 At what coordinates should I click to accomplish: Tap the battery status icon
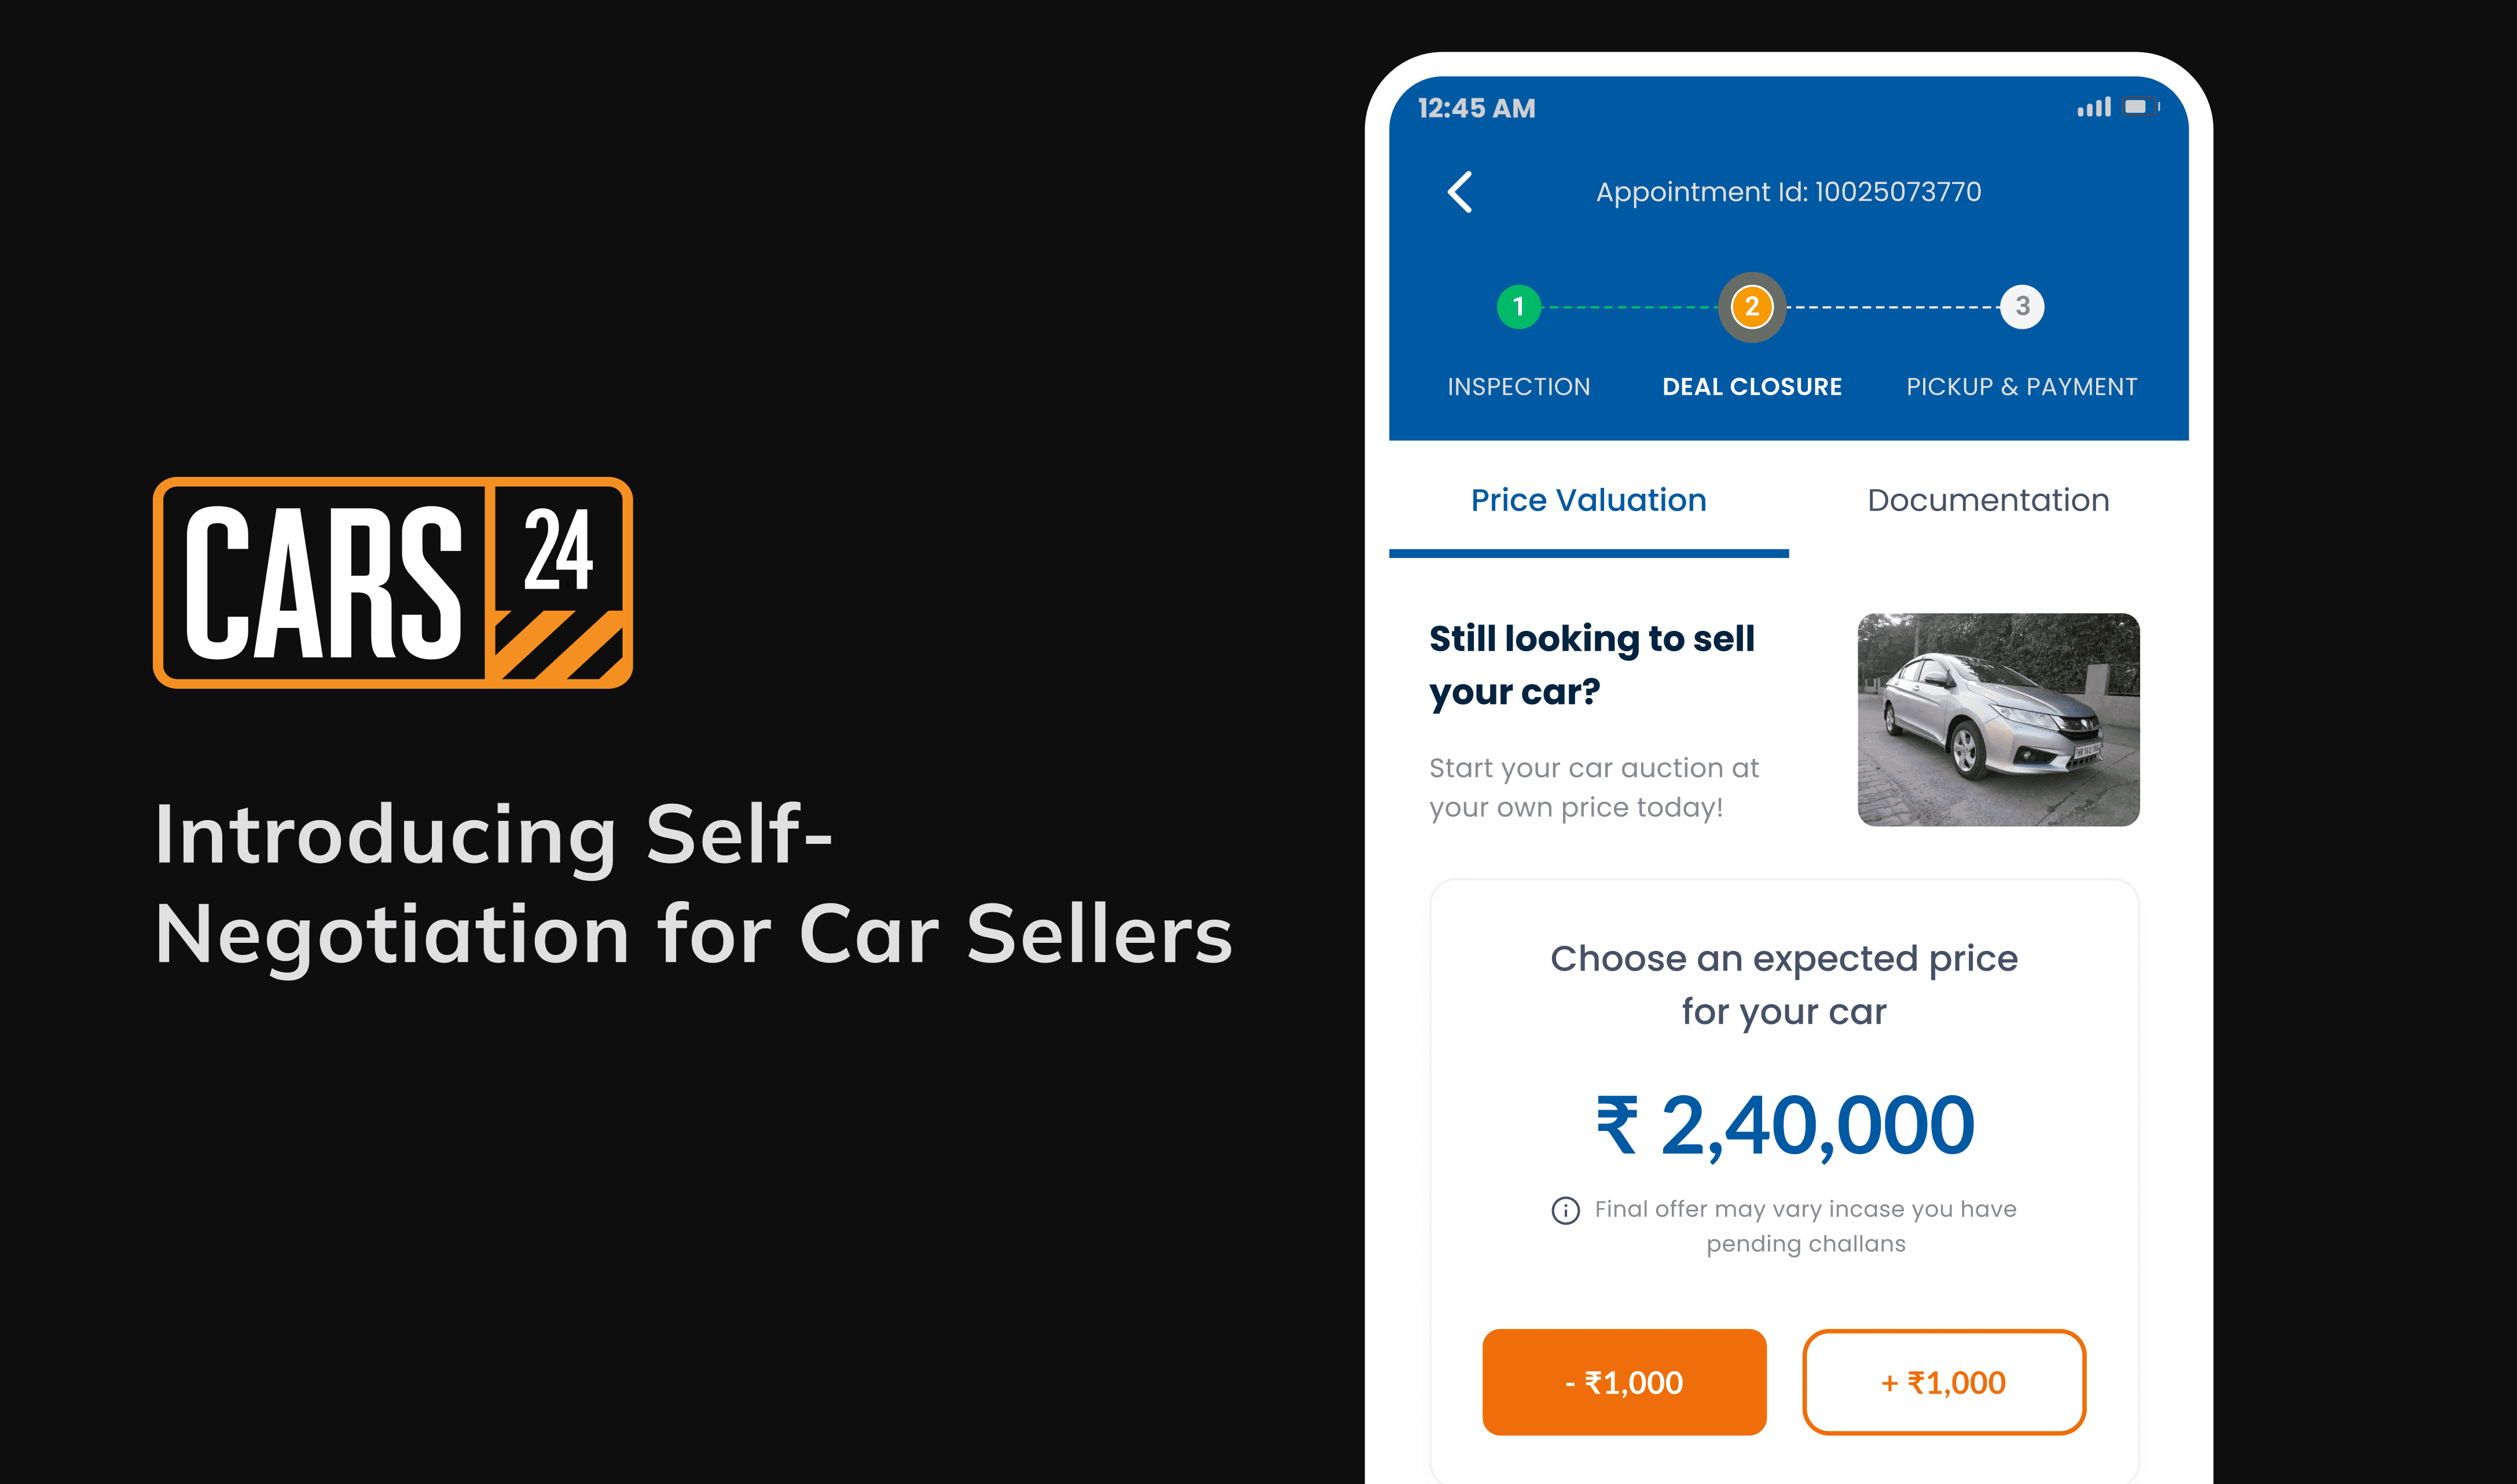2141,107
